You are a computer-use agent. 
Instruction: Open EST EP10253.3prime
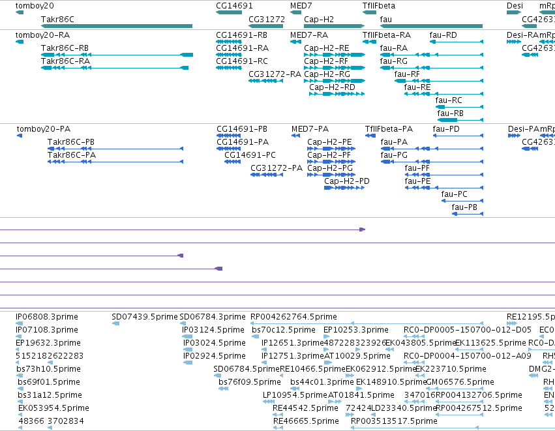pyautogui.click(x=355, y=330)
